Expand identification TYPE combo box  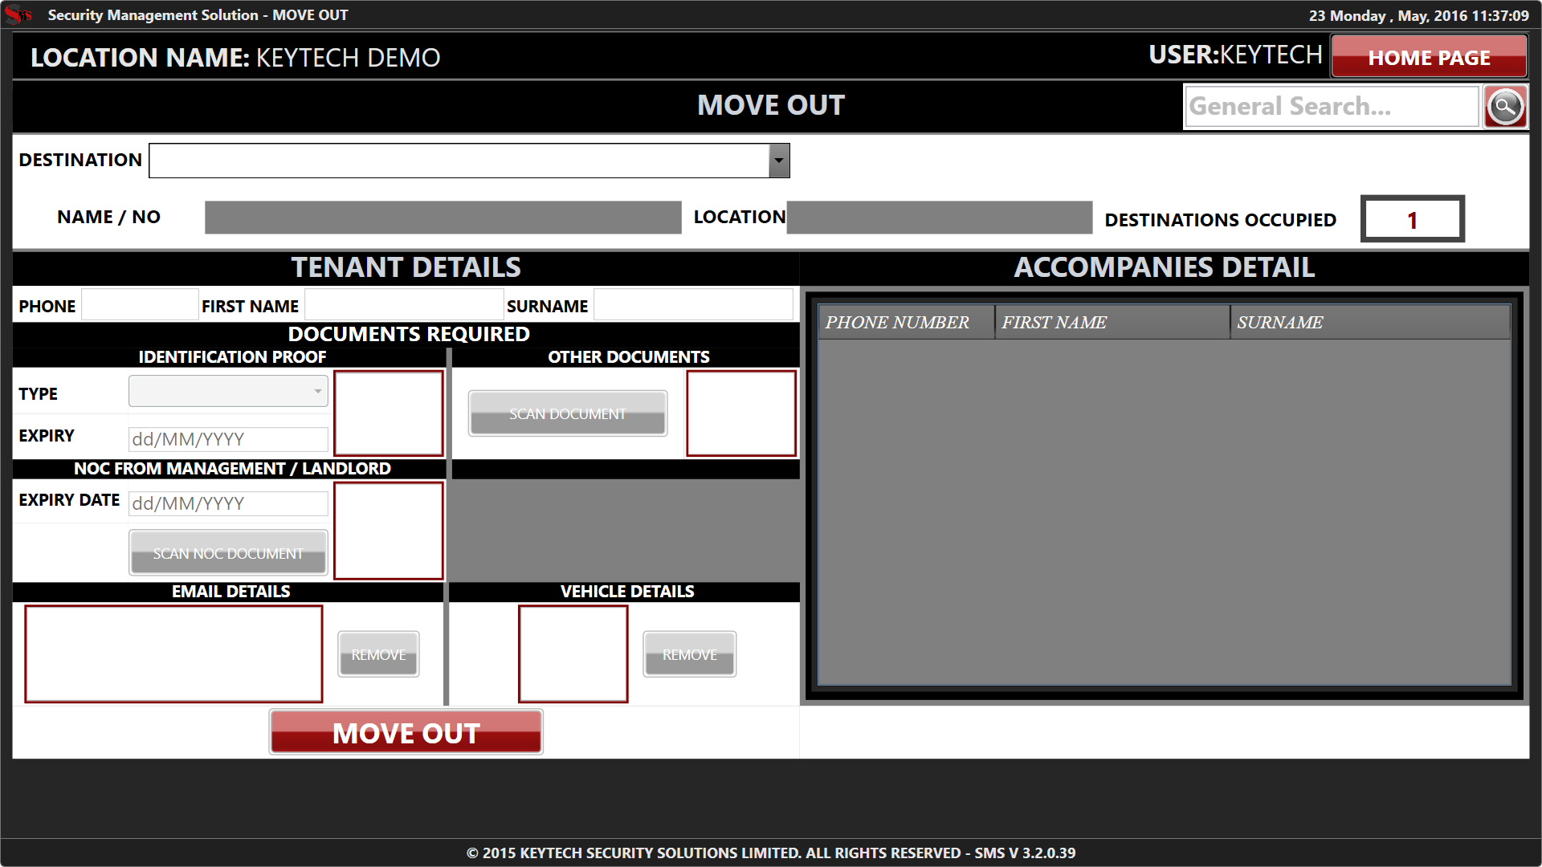pos(228,391)
